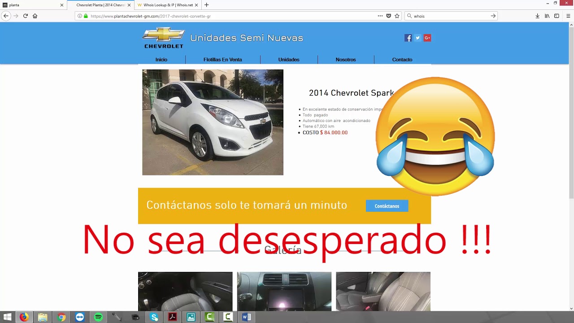Open Skype from the taskbar
This screenshot has height=323, width=574.
[x=154, y=317]
